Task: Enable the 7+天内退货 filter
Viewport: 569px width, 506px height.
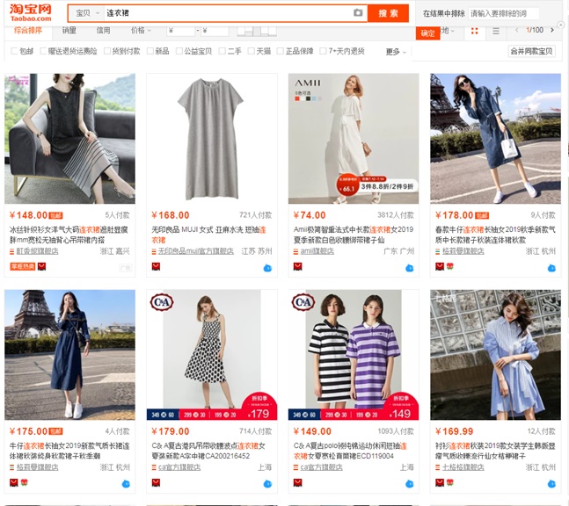Action: 323,51
